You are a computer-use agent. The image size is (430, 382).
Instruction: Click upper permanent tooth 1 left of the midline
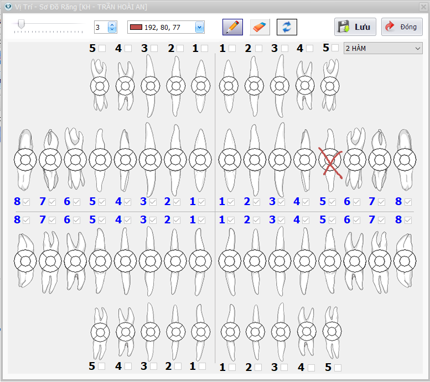200,160
